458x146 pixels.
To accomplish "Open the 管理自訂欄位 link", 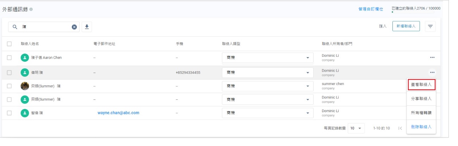I will [371, 9].
